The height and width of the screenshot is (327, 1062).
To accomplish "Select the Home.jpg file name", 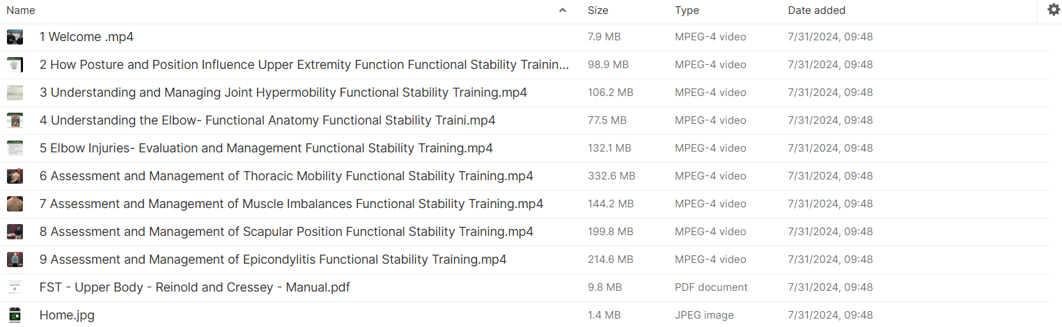I will coord(67,315).
